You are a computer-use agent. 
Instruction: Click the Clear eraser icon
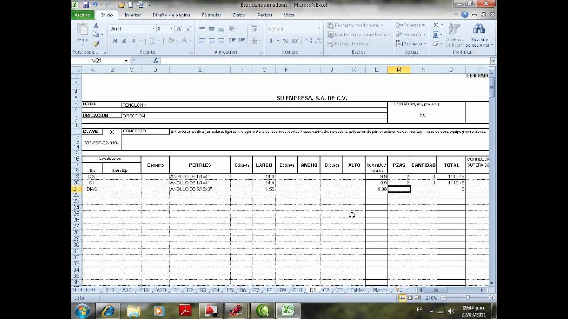[436, 43]
